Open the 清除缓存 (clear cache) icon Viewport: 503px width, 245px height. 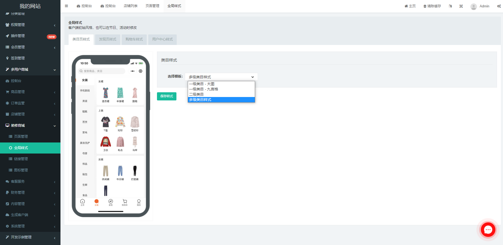432,6
